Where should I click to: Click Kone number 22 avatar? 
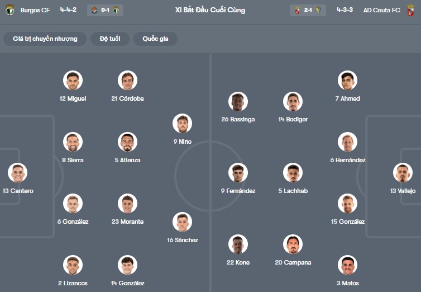[238, 244]
